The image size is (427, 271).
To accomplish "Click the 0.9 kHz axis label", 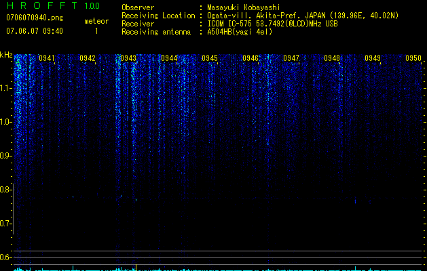I will tap(5, 156).
